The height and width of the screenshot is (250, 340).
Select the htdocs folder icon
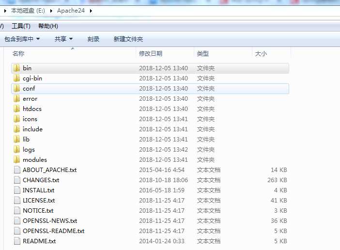tap(16, 109)
